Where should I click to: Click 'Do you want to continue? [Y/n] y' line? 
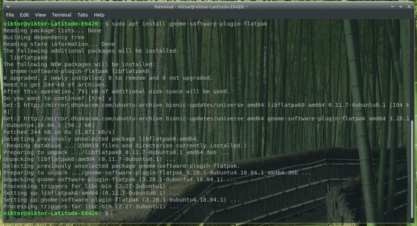(x=58, y=98)
